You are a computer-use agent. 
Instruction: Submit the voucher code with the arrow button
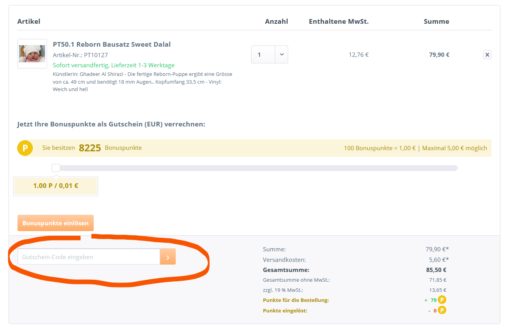pos(168,257)
